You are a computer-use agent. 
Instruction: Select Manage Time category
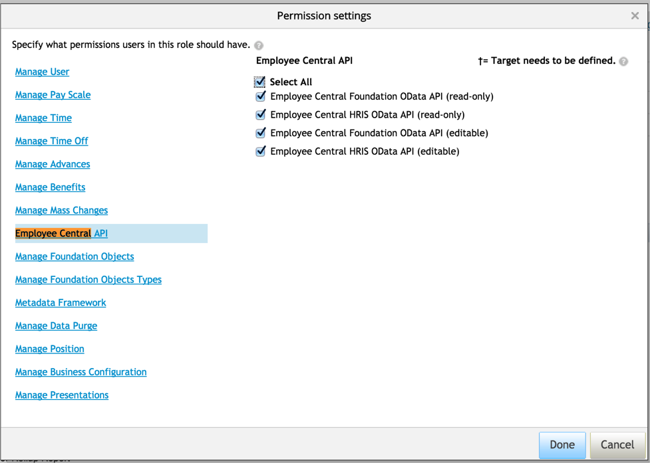click(43, 118)
